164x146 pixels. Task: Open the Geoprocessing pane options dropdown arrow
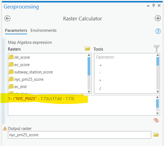click(x=148, y=6)
